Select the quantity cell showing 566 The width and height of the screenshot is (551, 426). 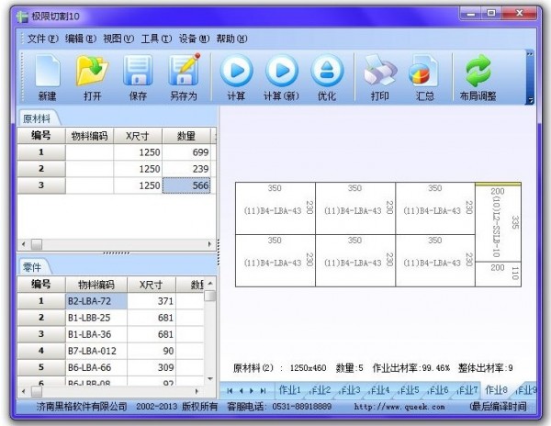point(186,185)
